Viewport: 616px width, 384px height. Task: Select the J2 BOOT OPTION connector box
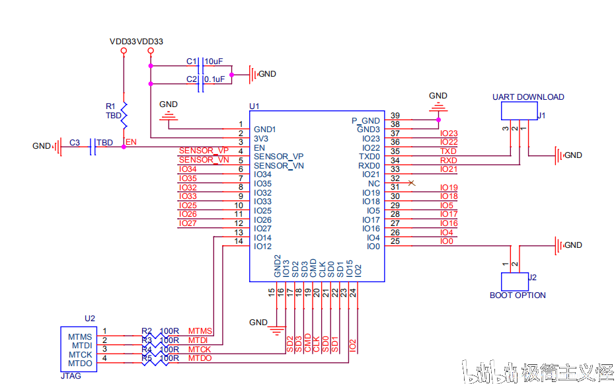[515, 282]
